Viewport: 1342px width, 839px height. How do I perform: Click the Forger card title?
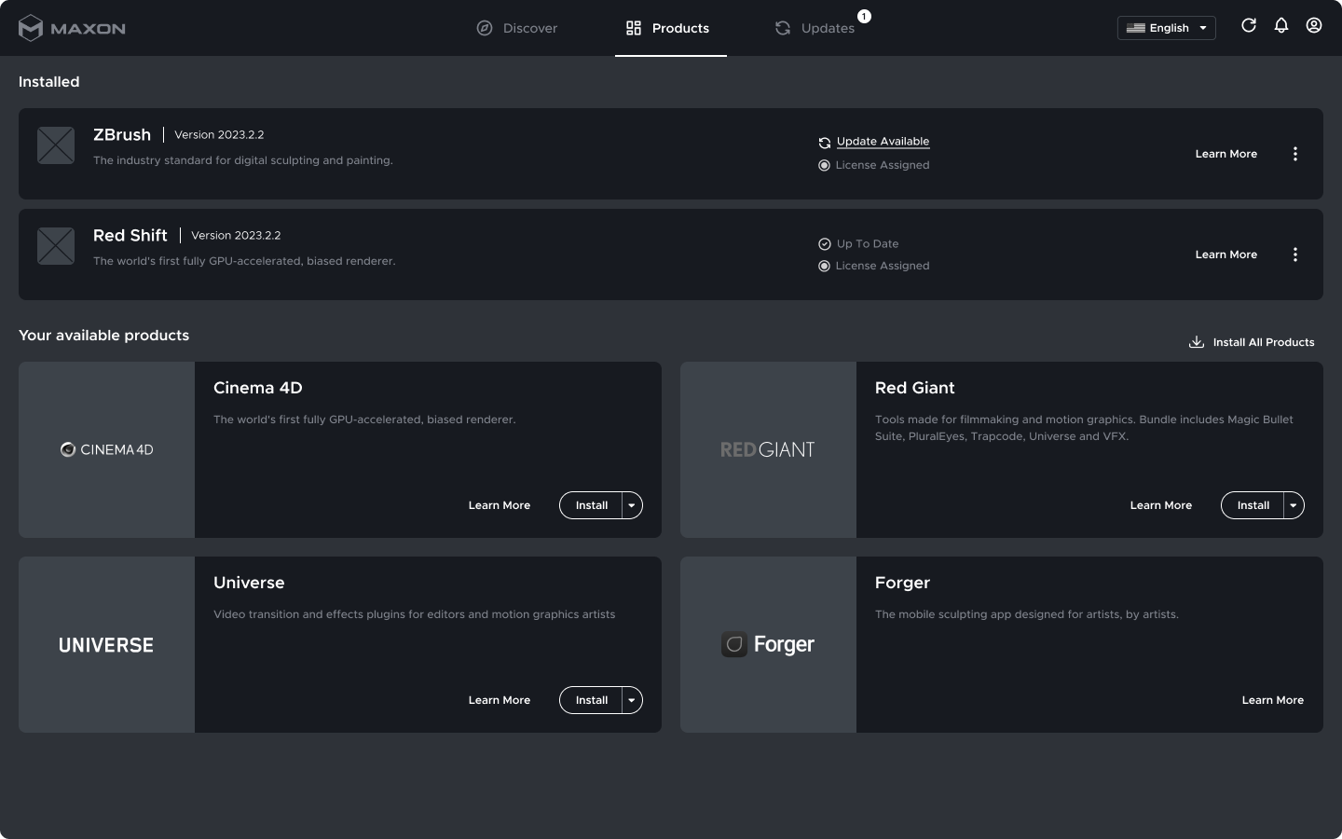click(x=902, y=583)
